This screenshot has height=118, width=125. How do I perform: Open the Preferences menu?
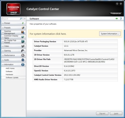pyautogui.click(x=116, y=14)
